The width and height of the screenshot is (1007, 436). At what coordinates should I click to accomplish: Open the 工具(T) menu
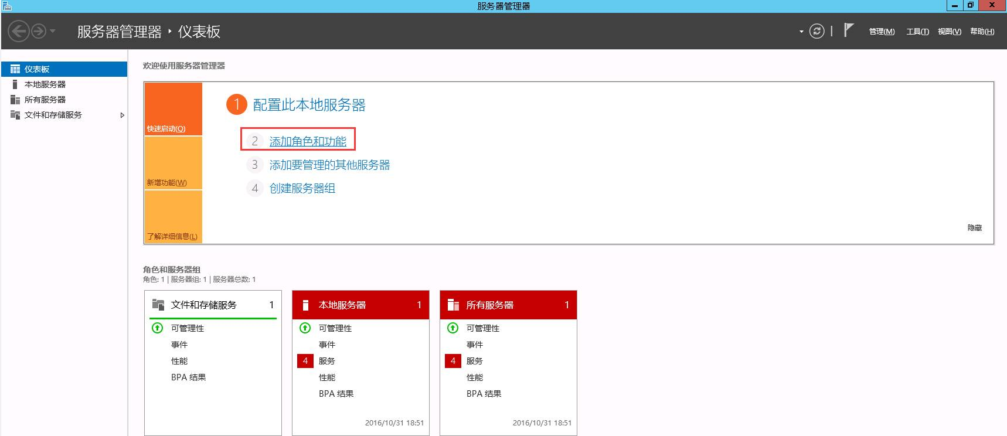(x=917, y=32)
